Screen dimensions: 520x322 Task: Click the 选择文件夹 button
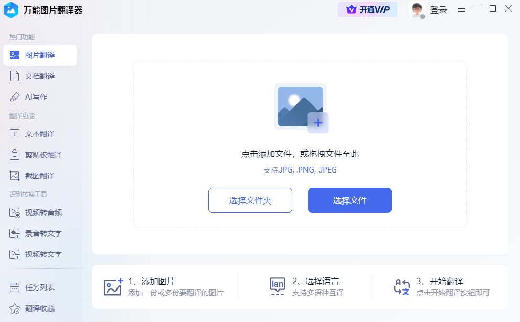[x=250, y=200]
